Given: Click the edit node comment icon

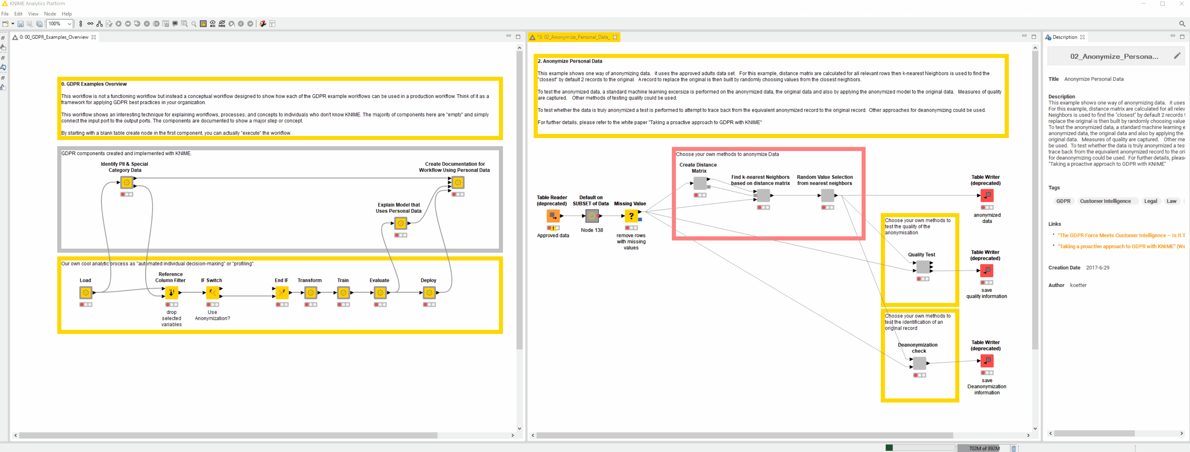Looking at the screenshot, I should pos(175,24).
